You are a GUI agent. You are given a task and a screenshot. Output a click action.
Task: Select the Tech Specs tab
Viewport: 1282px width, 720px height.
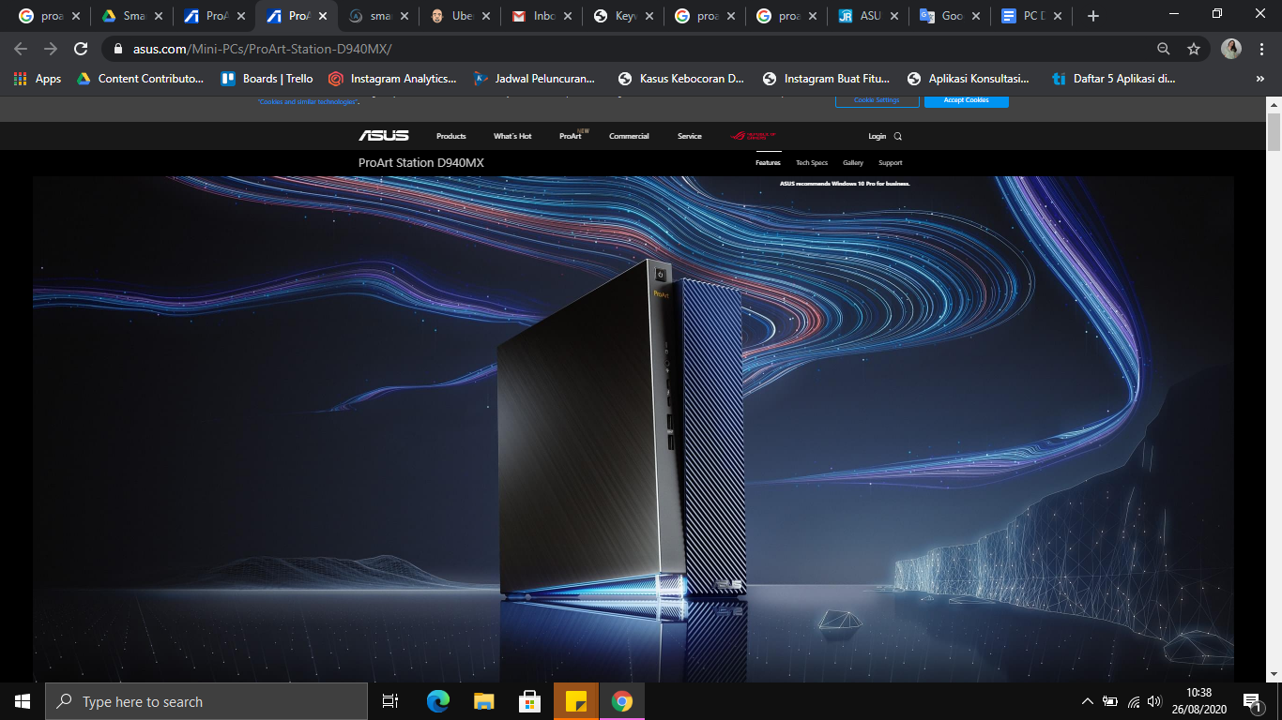click(x=812, y=163)
